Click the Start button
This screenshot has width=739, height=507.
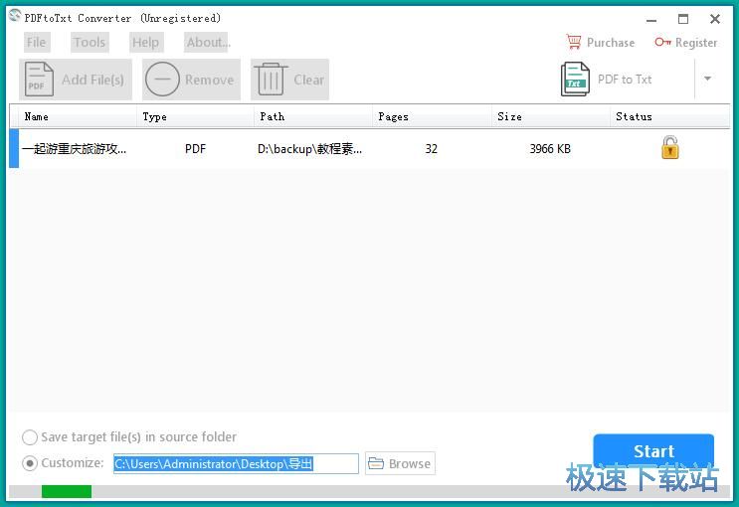pyautogui.click(x=653, y=451)
